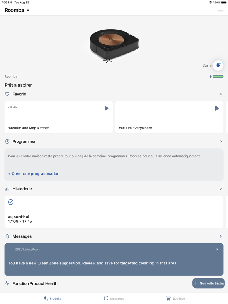Expand the Messages section chevron
The image size is (228, 304).
(220, 236)
